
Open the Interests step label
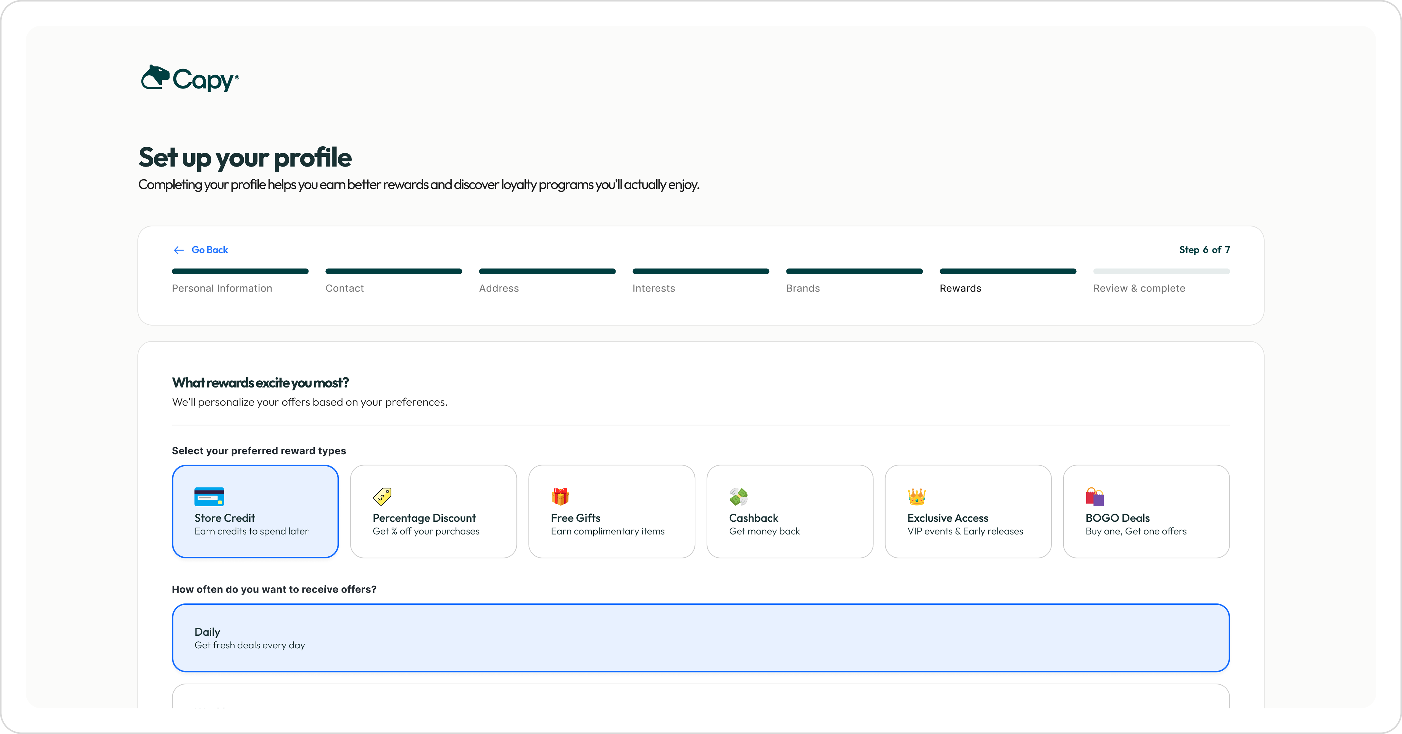653,288
